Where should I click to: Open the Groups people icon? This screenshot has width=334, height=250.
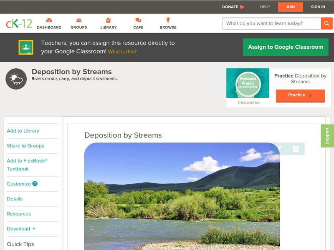click(79, 20)
